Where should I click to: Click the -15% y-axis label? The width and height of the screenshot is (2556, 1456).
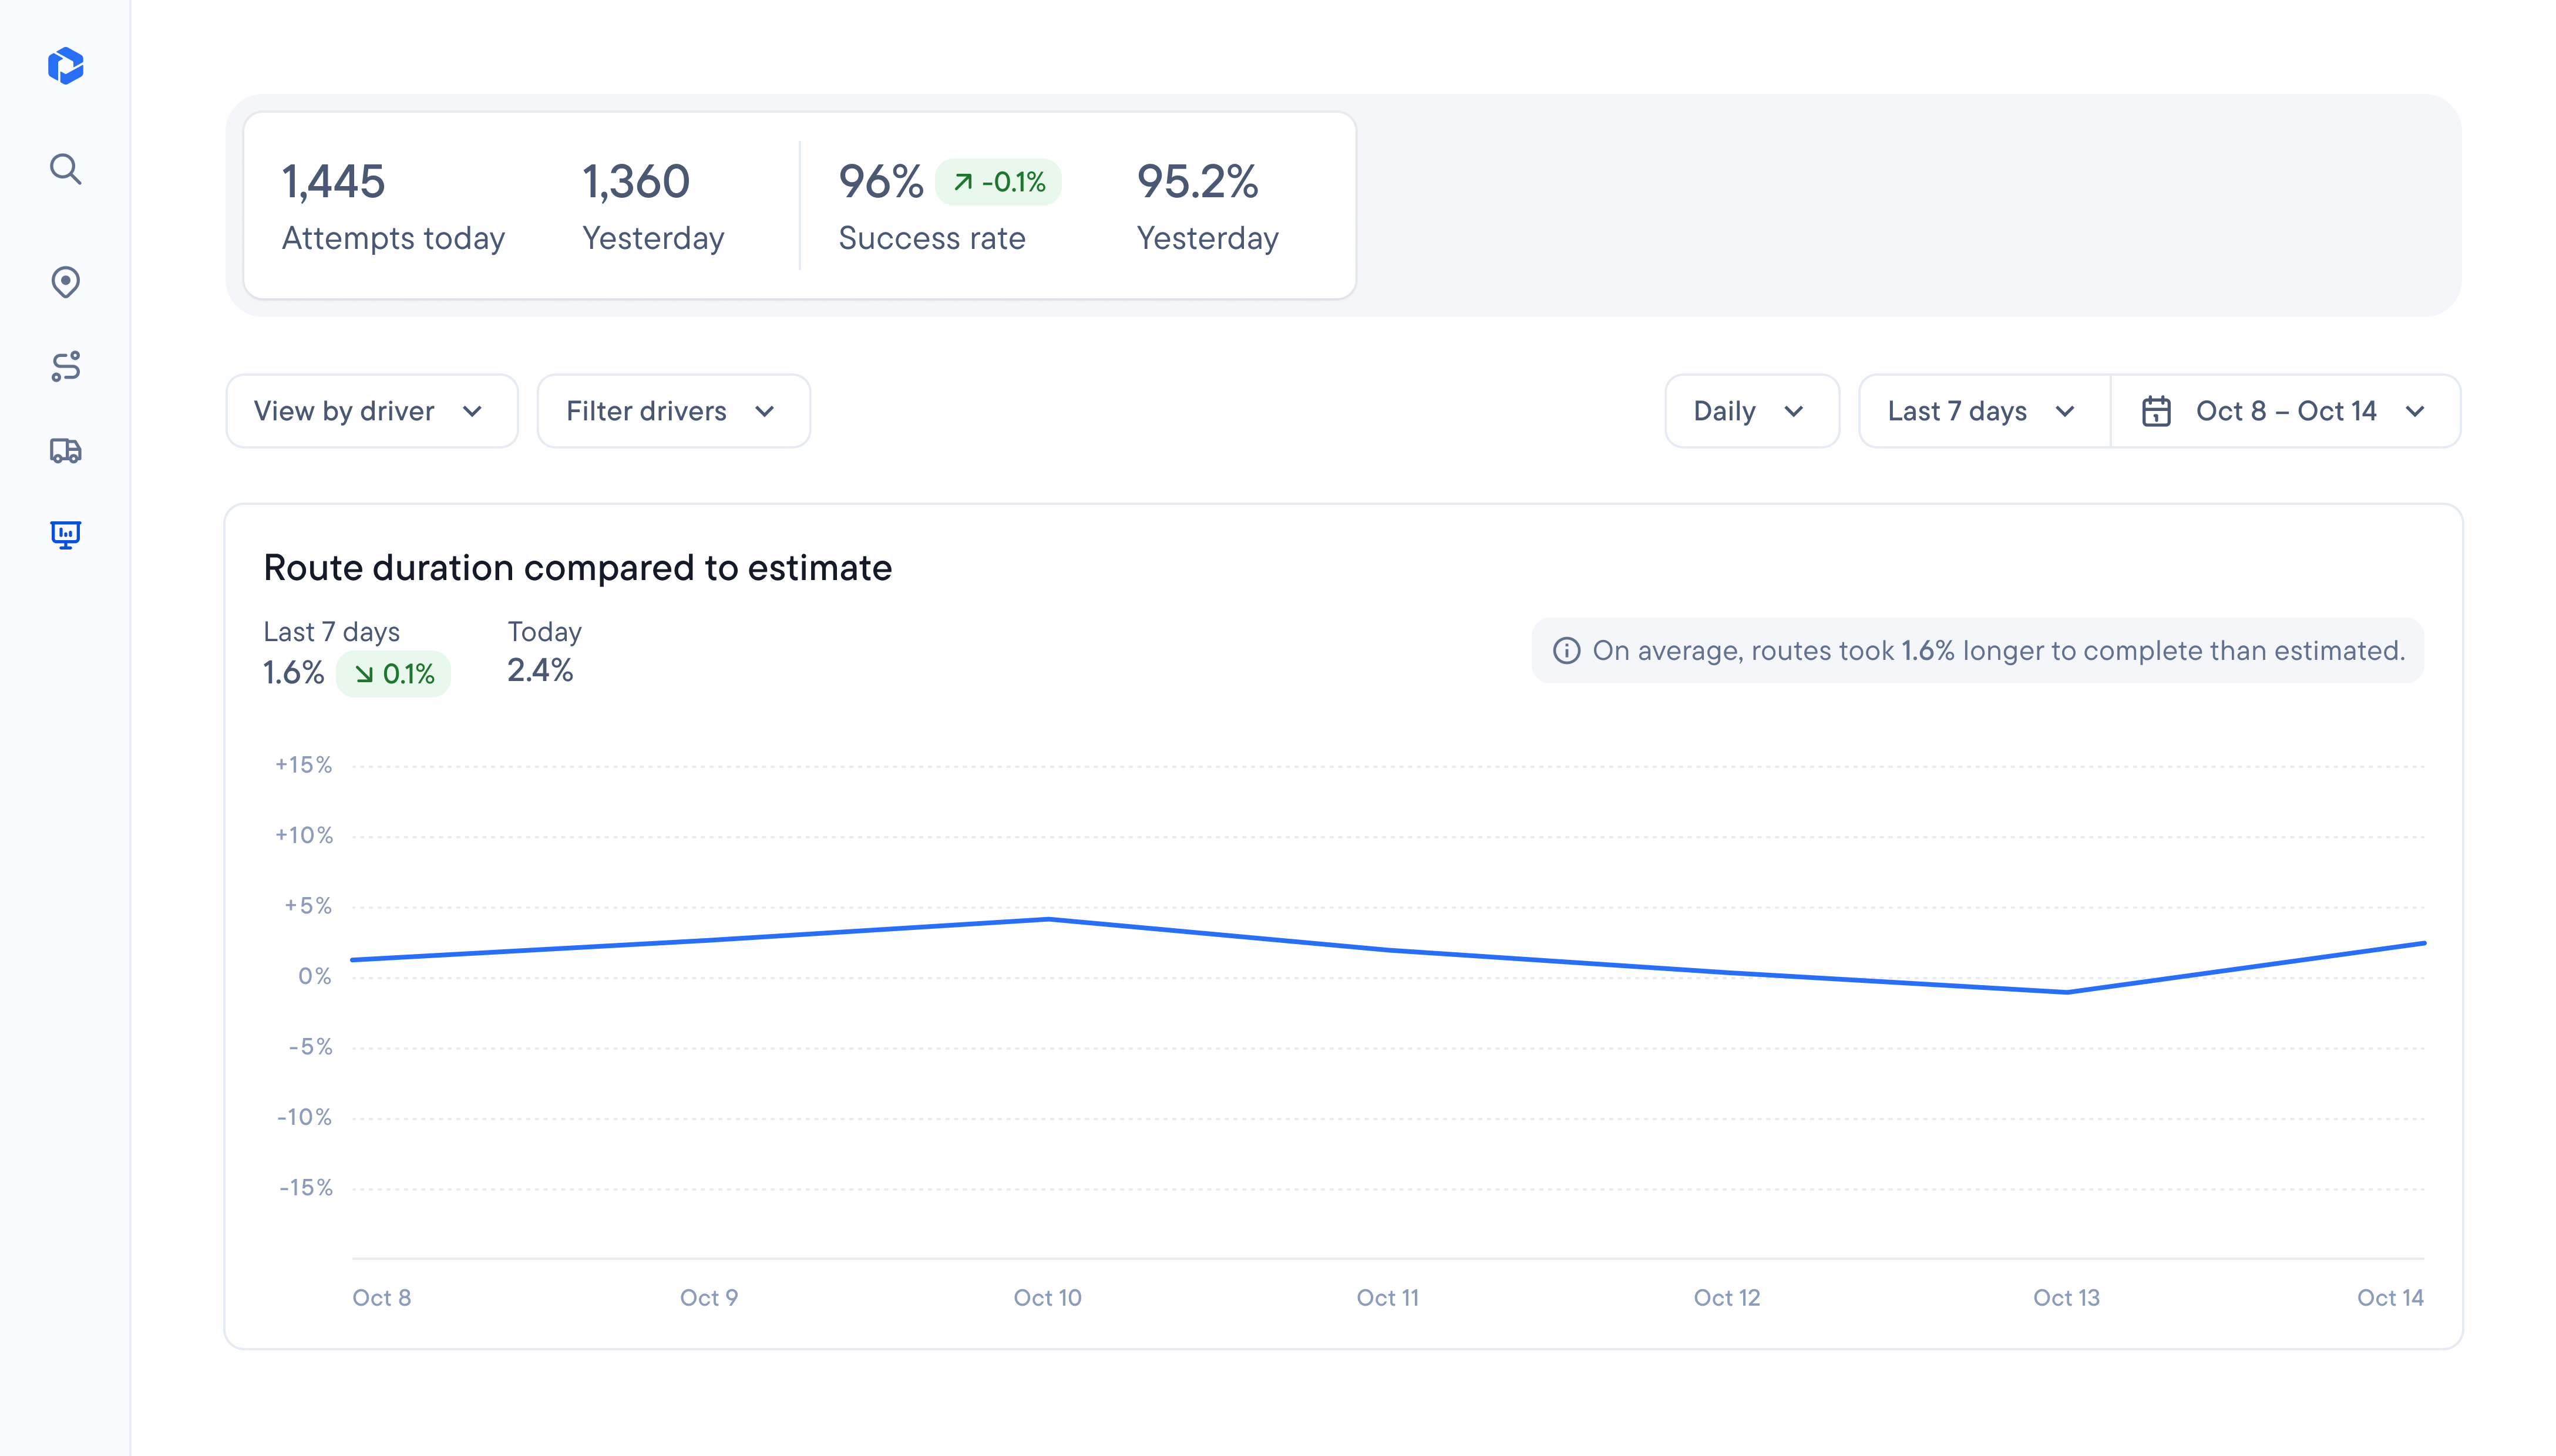(306, 1188)
